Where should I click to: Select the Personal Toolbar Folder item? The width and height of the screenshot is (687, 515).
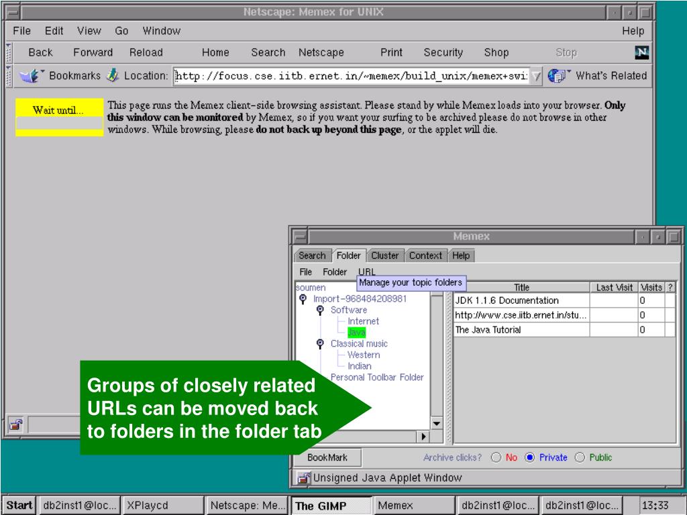pos(377,377)
